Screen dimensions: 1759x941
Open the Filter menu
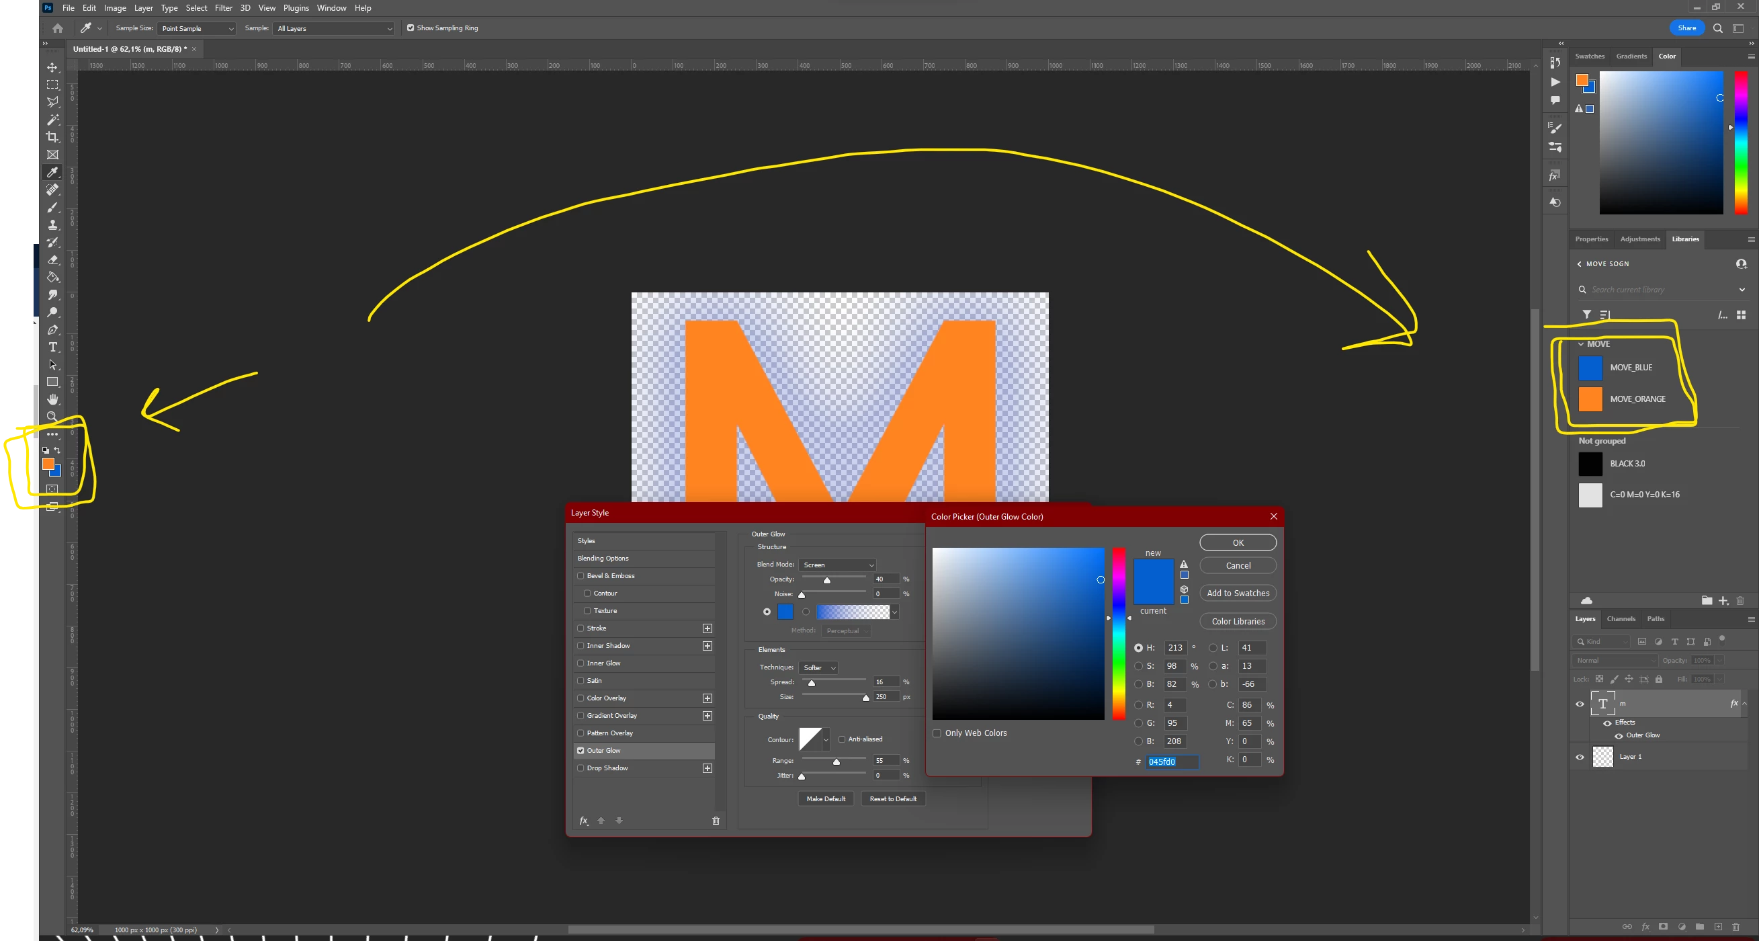(x=223, y=8)
